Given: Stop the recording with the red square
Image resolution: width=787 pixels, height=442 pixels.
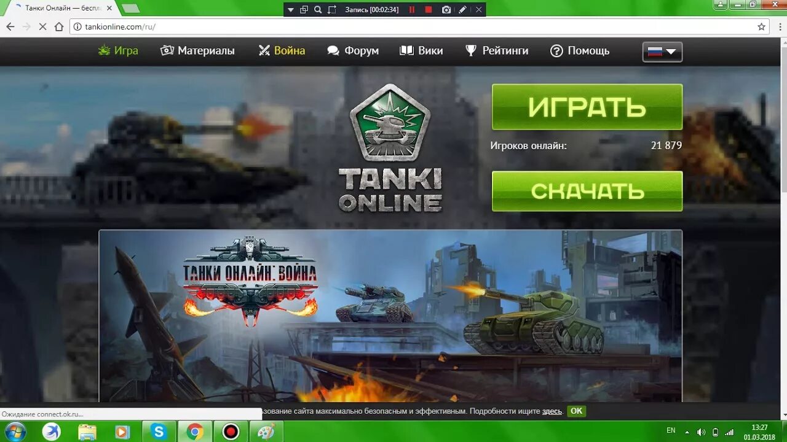Looking at the screenshot, I should (429, 10).
